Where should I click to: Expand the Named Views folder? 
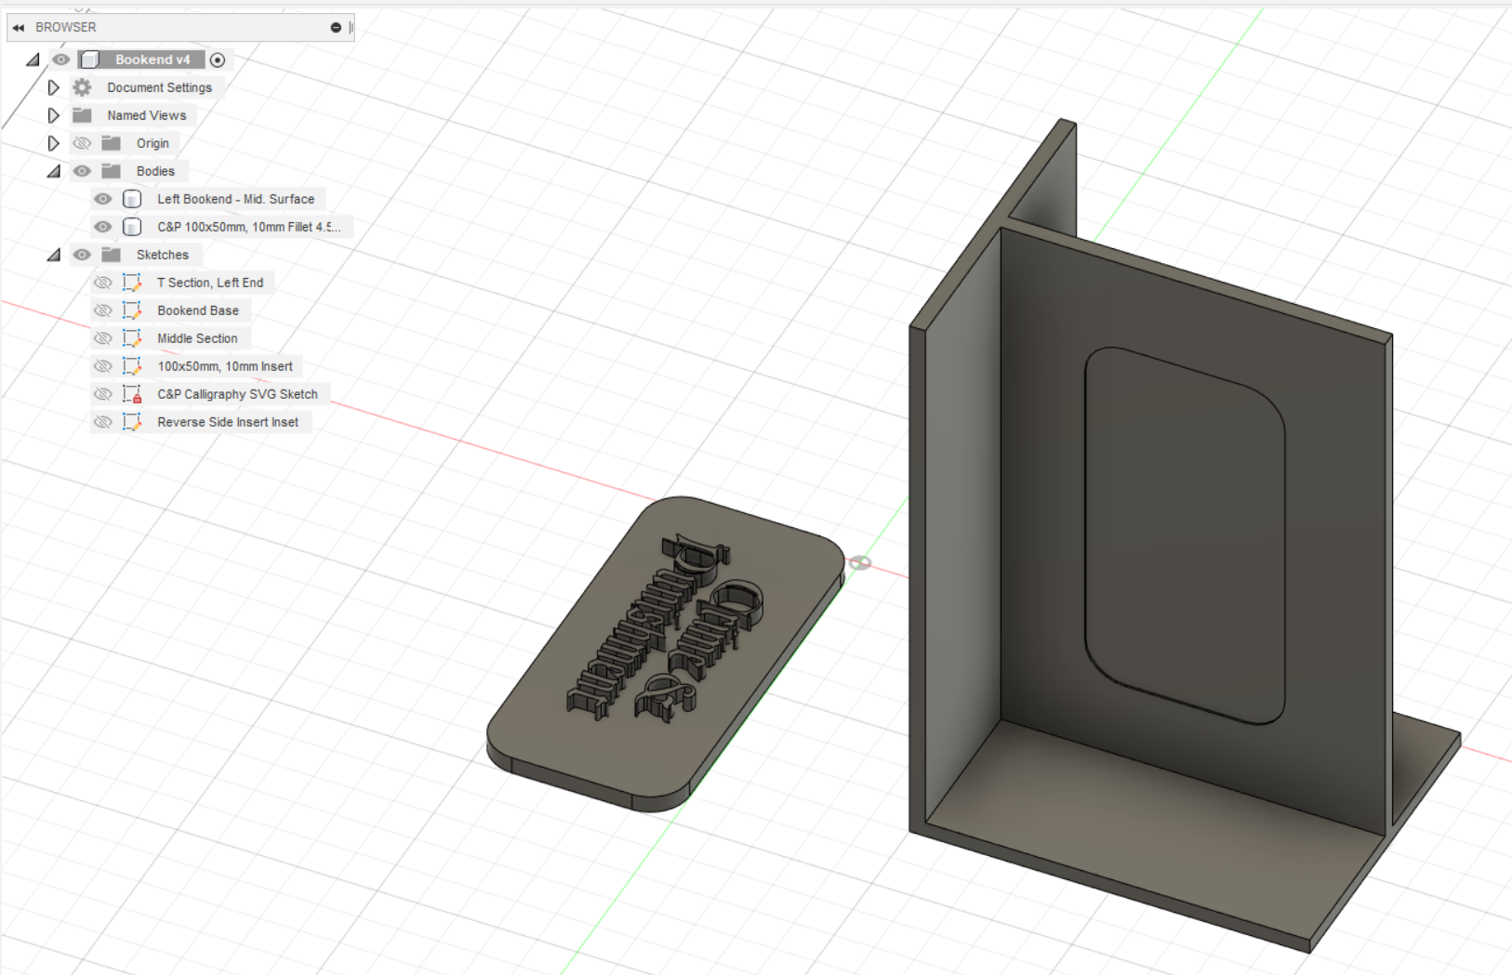pyautogui.click(x=53, y=114)
